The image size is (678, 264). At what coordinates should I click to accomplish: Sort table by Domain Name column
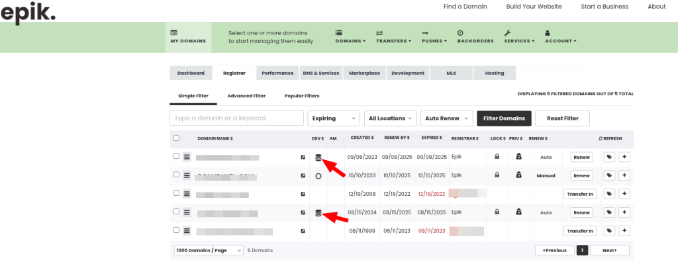tap(215, 139)
